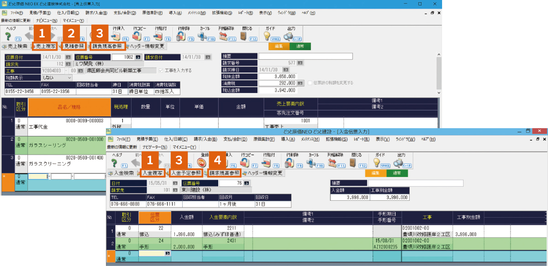This screenshot has width=548, height=266.
Task: Click 登録 OK icon in payment slip window
Action: pyautogui.click(x=201, y=163)
